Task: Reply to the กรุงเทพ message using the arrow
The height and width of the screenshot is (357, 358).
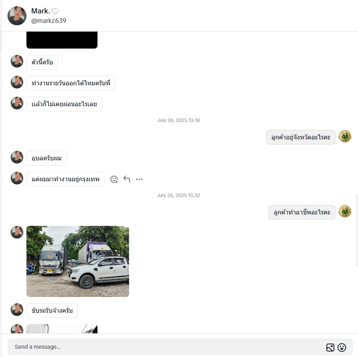Action: click(x=127, y=179)
